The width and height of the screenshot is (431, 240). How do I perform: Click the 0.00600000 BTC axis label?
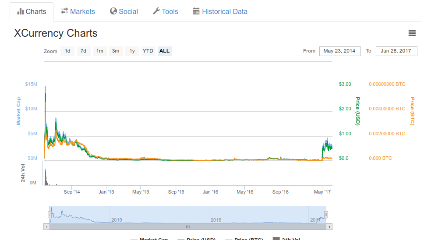387,84
